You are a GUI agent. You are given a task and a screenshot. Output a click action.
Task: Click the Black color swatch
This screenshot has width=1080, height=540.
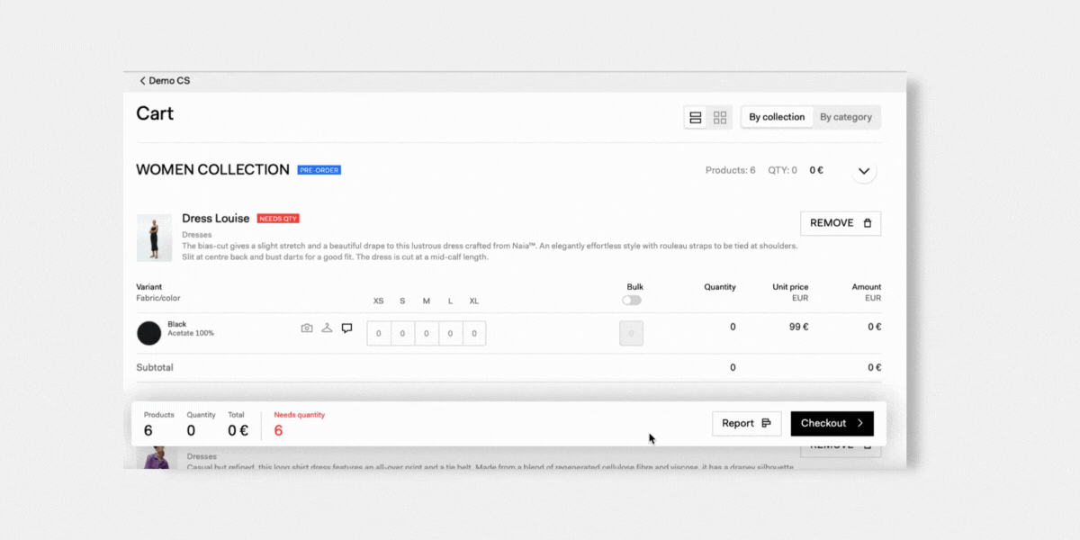148,333
